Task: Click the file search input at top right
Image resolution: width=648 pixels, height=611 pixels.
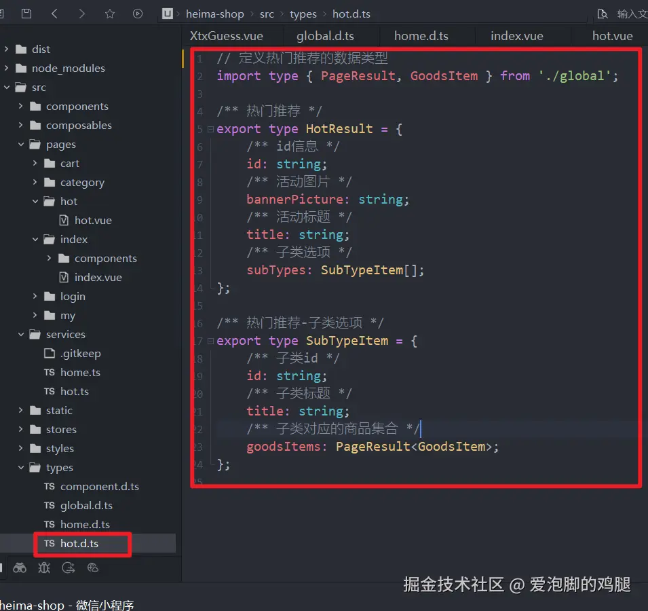Action: pyautogui.click(x=632, y=14)
